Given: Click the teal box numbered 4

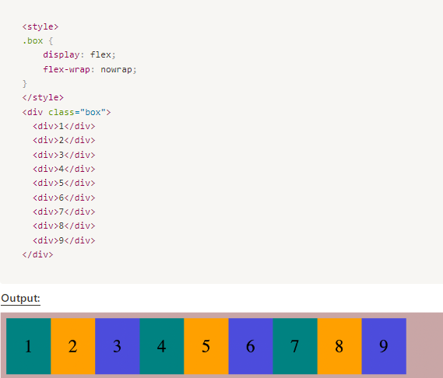Looking at the screenshot, I should point(162,346).
